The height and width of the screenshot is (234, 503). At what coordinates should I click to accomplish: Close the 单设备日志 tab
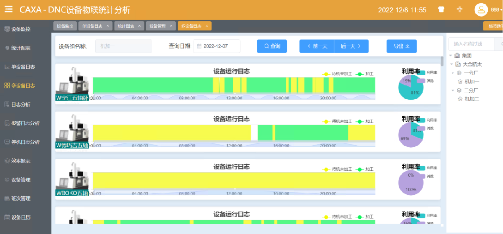[108, 26]
